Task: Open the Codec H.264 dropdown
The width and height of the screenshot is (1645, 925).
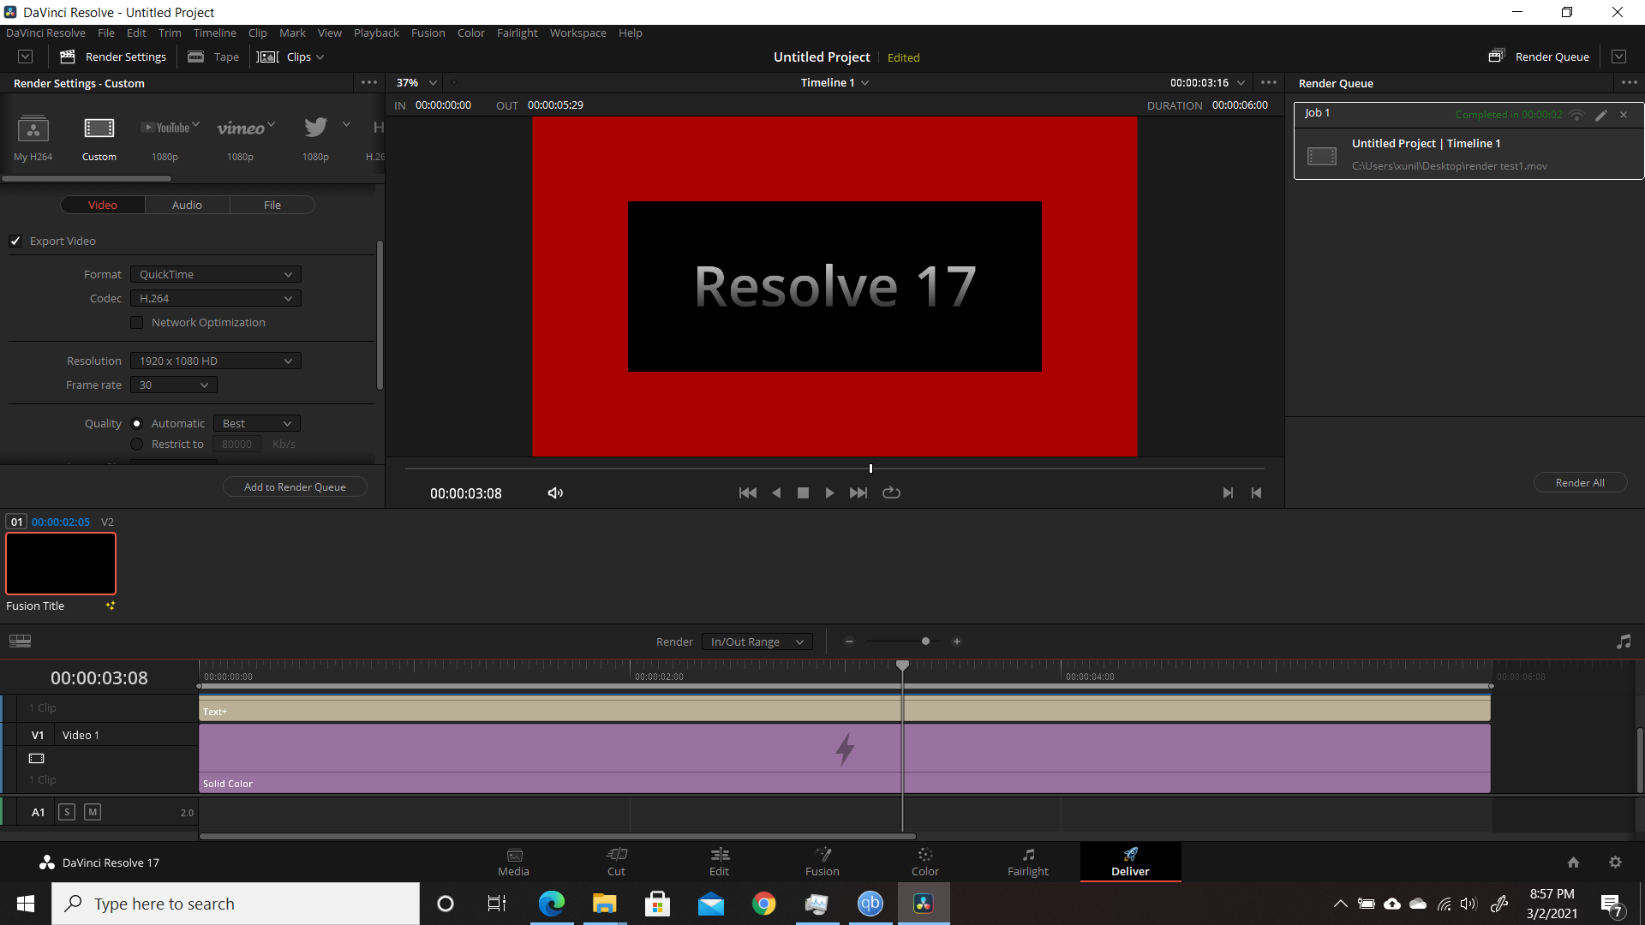Action: point(216,298)
